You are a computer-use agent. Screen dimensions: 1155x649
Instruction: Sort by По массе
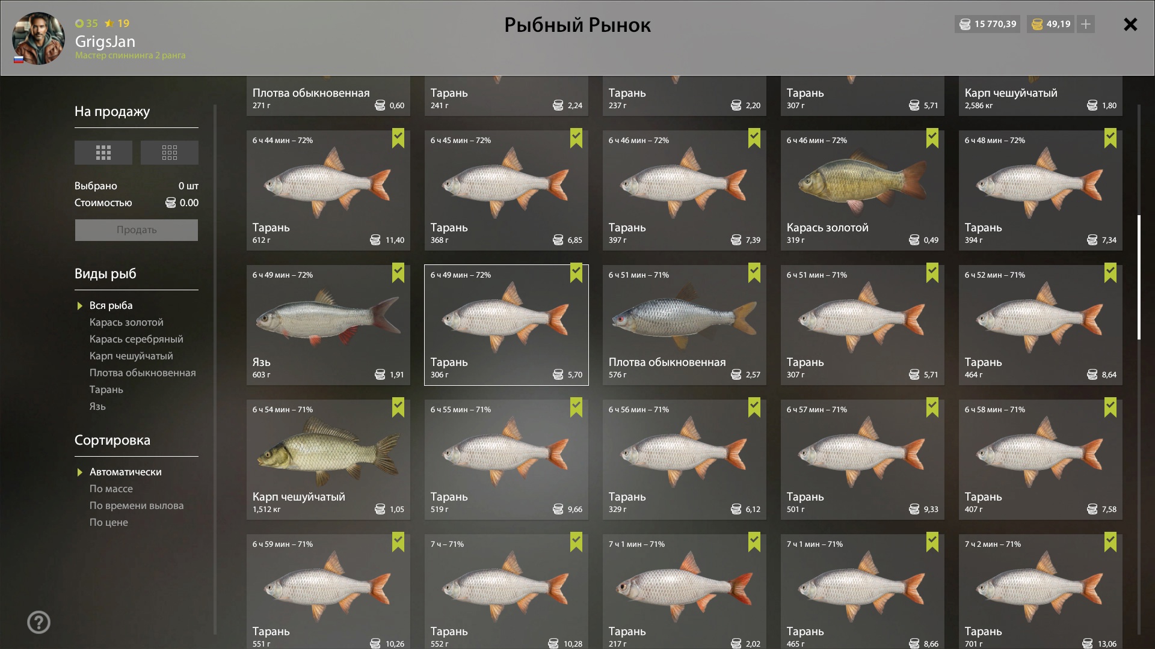point(111,489)
